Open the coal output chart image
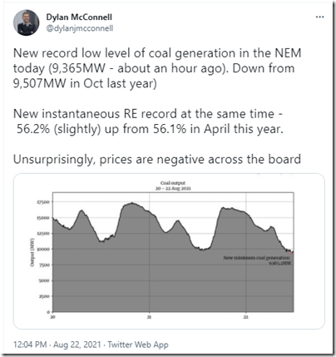The height and width of the screenshot is (357, 336). pos(169,251)
